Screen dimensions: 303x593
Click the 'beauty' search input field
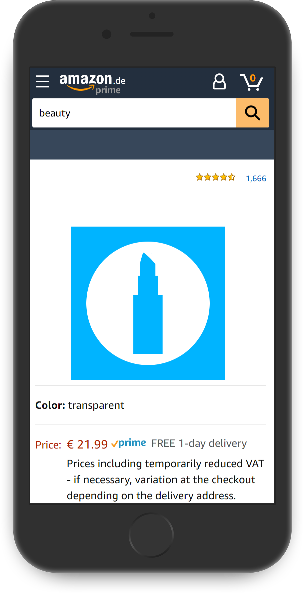[x=134, y=113]
